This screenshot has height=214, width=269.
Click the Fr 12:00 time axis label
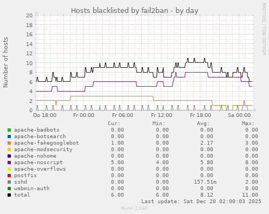pyautogui.click(x=161, y=115)
